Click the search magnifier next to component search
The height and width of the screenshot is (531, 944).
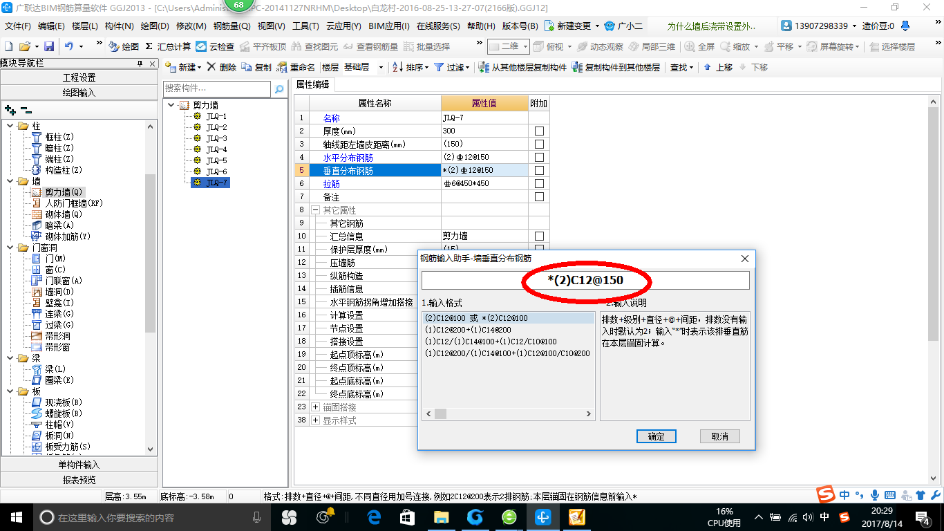[x=279, y=89]
